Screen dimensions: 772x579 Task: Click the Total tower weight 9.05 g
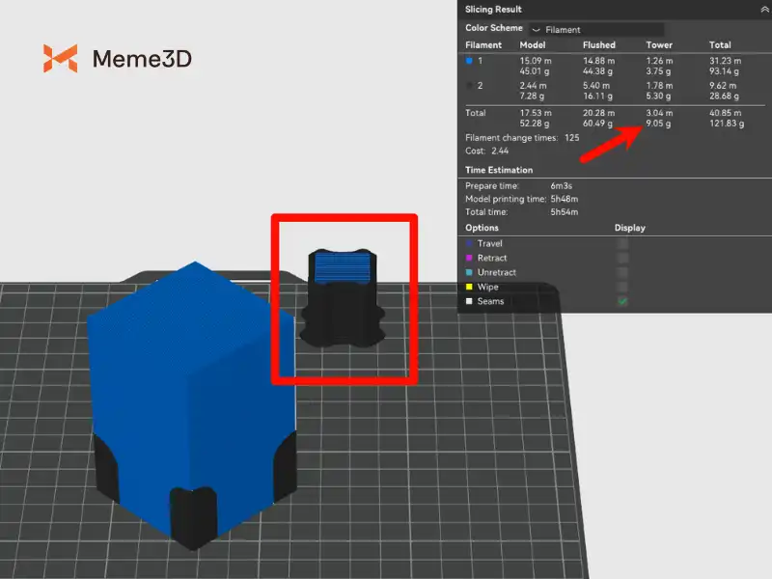659,123
